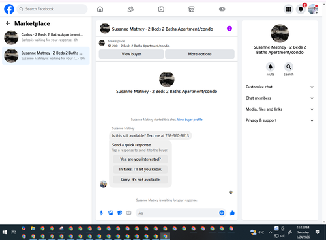Click the sender avatar beside quick responses
The width and height of the screenshot is (326, 240).
point(103,184)
